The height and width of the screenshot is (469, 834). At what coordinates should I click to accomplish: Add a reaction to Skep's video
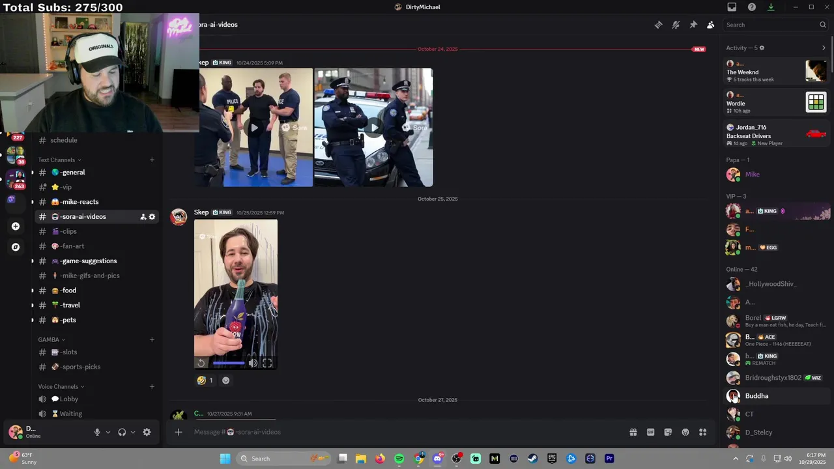[x=226, y=380]
